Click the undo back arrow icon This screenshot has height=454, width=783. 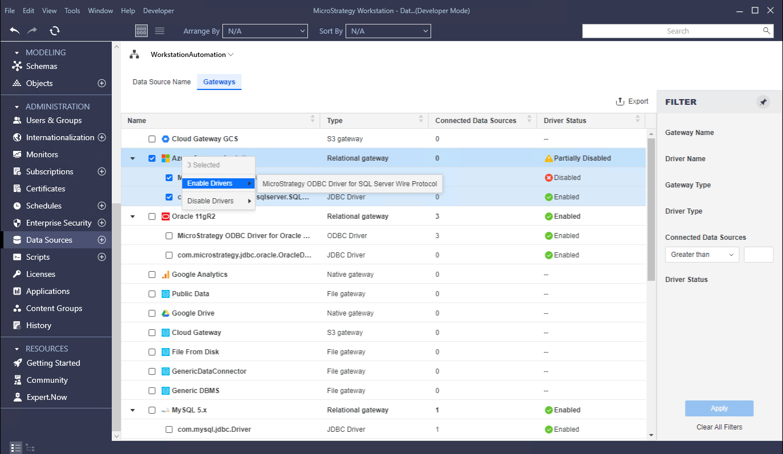click(x=15, y=31)
